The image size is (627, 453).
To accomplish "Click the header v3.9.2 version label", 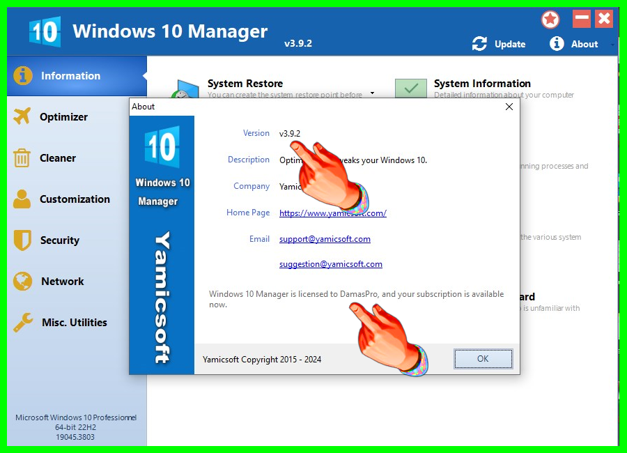I will pyautogui.click(x=298, y=43).
